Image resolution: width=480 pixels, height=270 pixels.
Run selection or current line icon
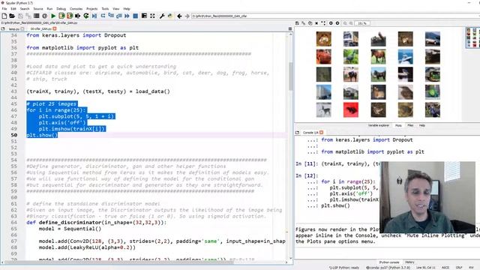(x=78, y=16)
